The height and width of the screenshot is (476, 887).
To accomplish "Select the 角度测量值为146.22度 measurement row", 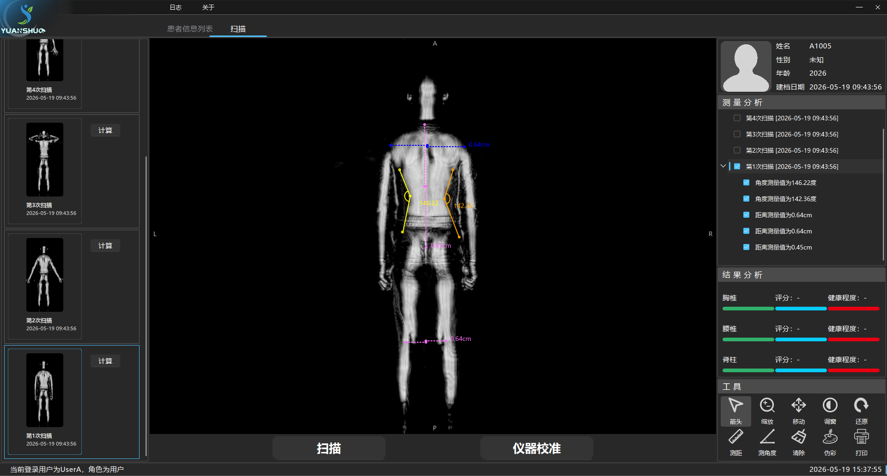I will click(x=785, y=183).
